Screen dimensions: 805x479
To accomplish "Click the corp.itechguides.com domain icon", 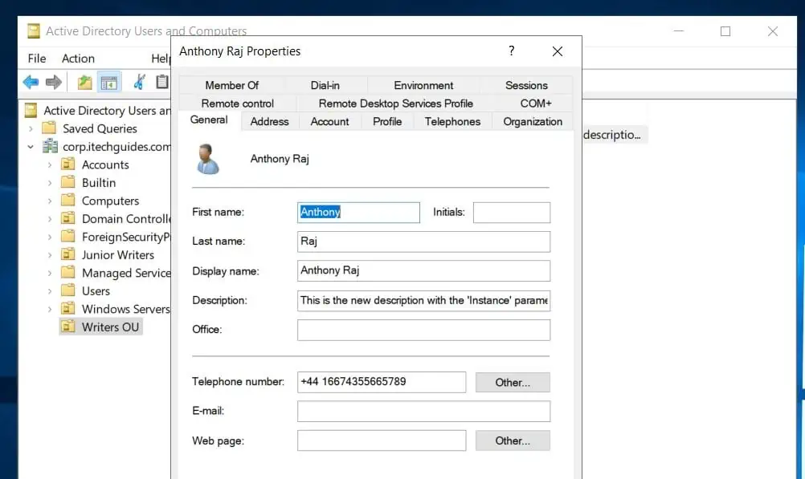I will (50, 146).
